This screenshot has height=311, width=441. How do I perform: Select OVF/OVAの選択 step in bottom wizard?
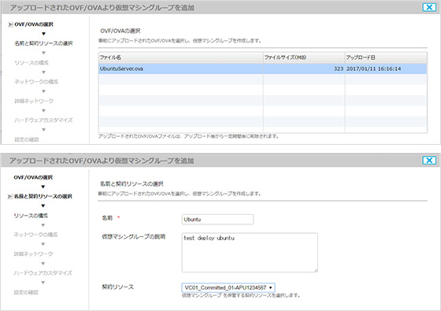point(33,177)
